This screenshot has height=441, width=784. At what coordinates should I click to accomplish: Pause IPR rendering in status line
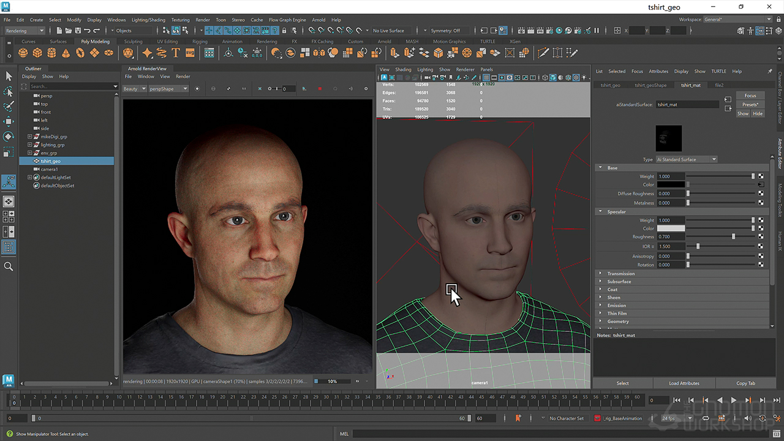click(597, 31)
